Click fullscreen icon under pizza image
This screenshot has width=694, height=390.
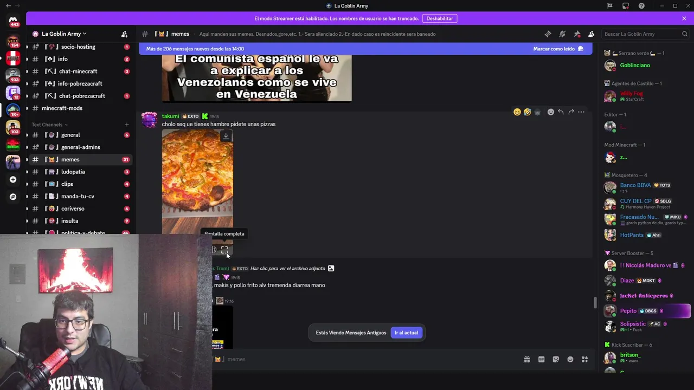tap(224, 250)
